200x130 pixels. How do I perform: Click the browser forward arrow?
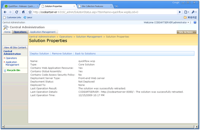pyautogui.click(x=10, y=12)
